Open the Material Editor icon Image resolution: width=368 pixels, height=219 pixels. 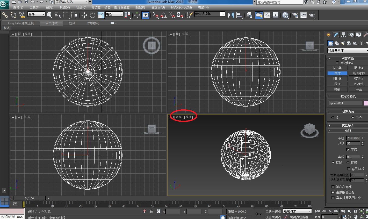(x=285, y=15)
